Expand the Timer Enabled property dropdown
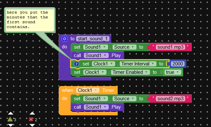 coord(130,72)
